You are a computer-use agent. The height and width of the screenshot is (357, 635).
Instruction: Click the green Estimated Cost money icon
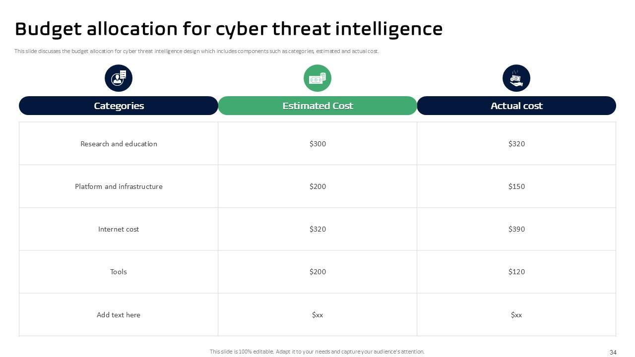point(317,78)
